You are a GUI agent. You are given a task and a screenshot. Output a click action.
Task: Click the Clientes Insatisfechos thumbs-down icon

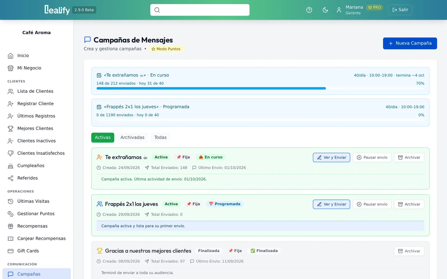pyautogui.click(x=11, y=153)
